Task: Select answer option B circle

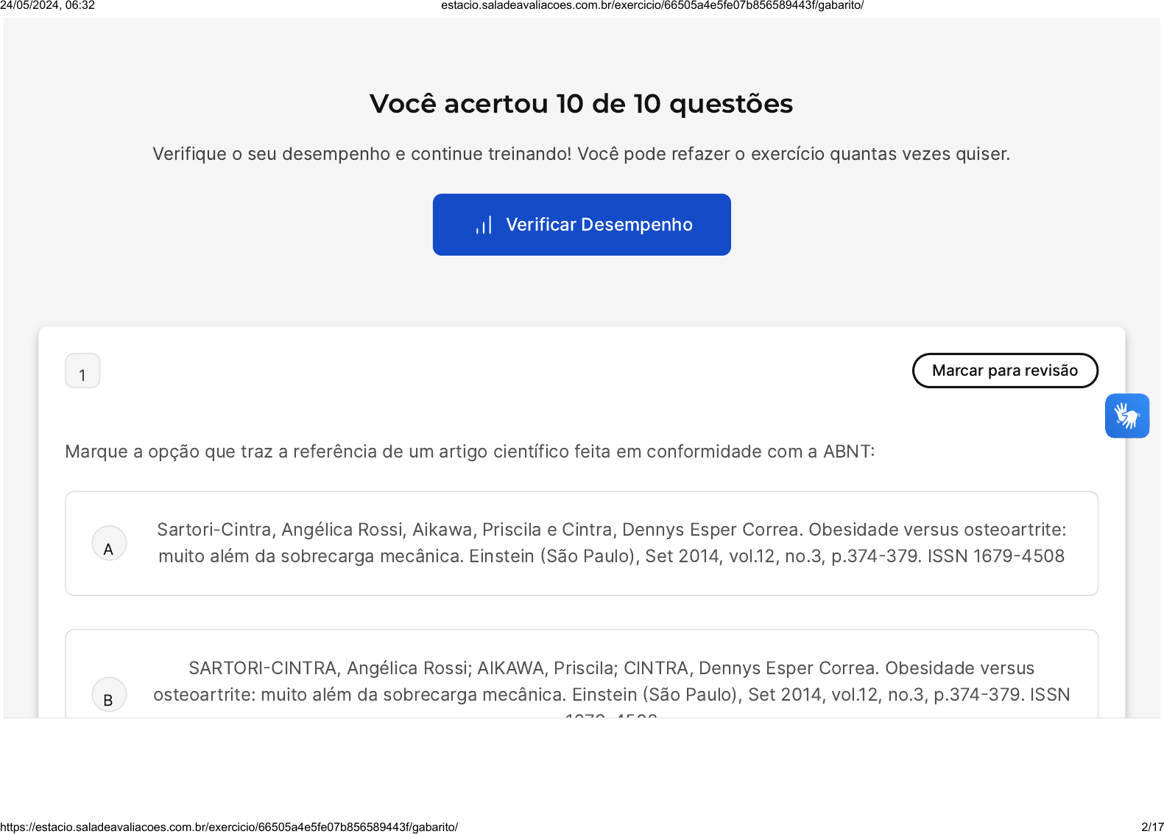Action: tap(109, 695)
